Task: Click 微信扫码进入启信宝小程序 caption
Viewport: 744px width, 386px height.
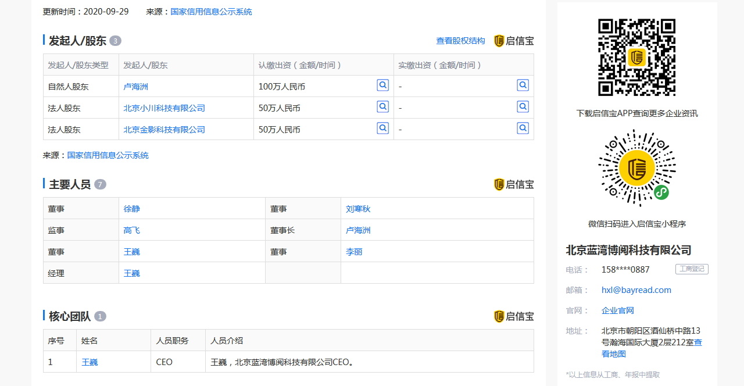Action: click(637, 224)
